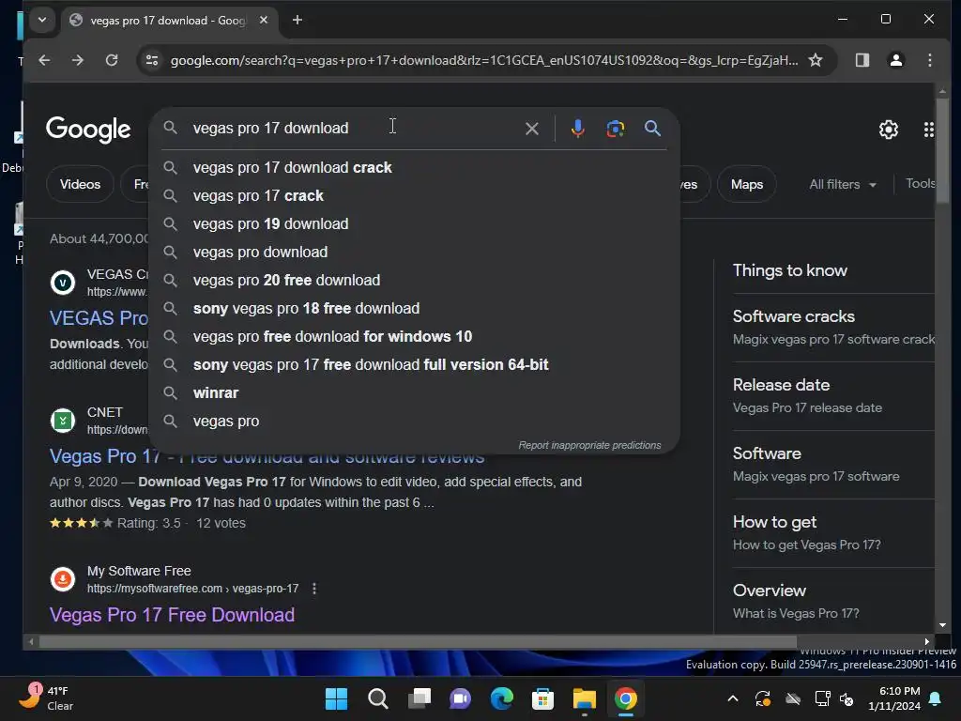
Task: Open the notification bell in tray
Action: [x=936, y=698]
